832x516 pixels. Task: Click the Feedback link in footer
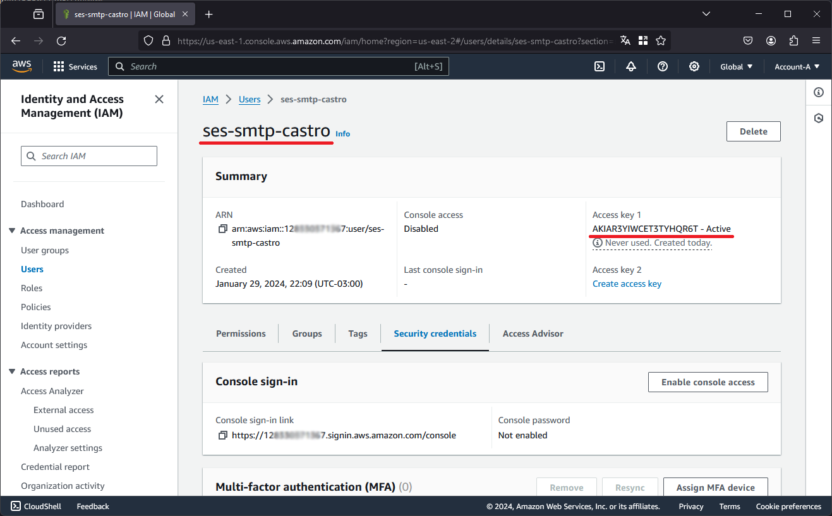93,506
